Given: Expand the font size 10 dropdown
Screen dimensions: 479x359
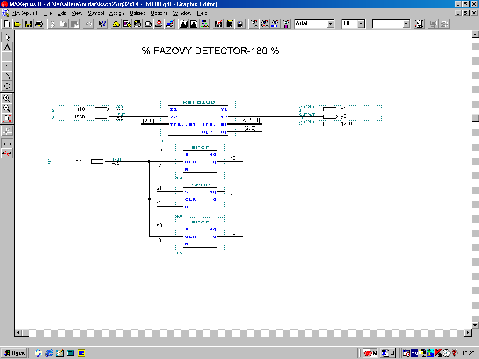Looking at the screenshot, I should coord(361,23).
